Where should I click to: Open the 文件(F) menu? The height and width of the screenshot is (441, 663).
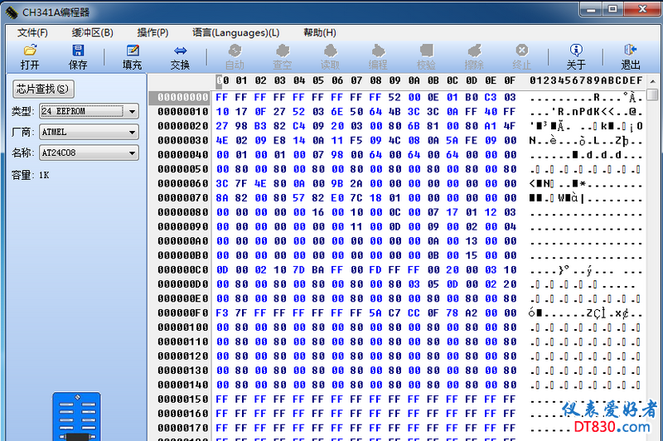pyautogui.click(x=32, y=32)
